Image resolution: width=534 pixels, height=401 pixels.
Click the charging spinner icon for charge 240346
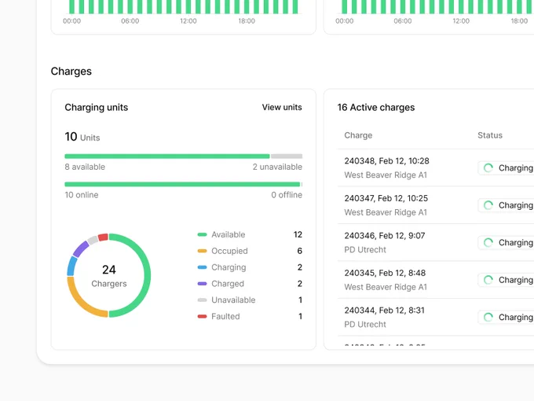coord(488,243)
